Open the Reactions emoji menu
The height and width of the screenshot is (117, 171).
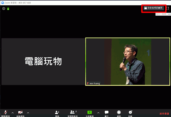coord(130,114)
